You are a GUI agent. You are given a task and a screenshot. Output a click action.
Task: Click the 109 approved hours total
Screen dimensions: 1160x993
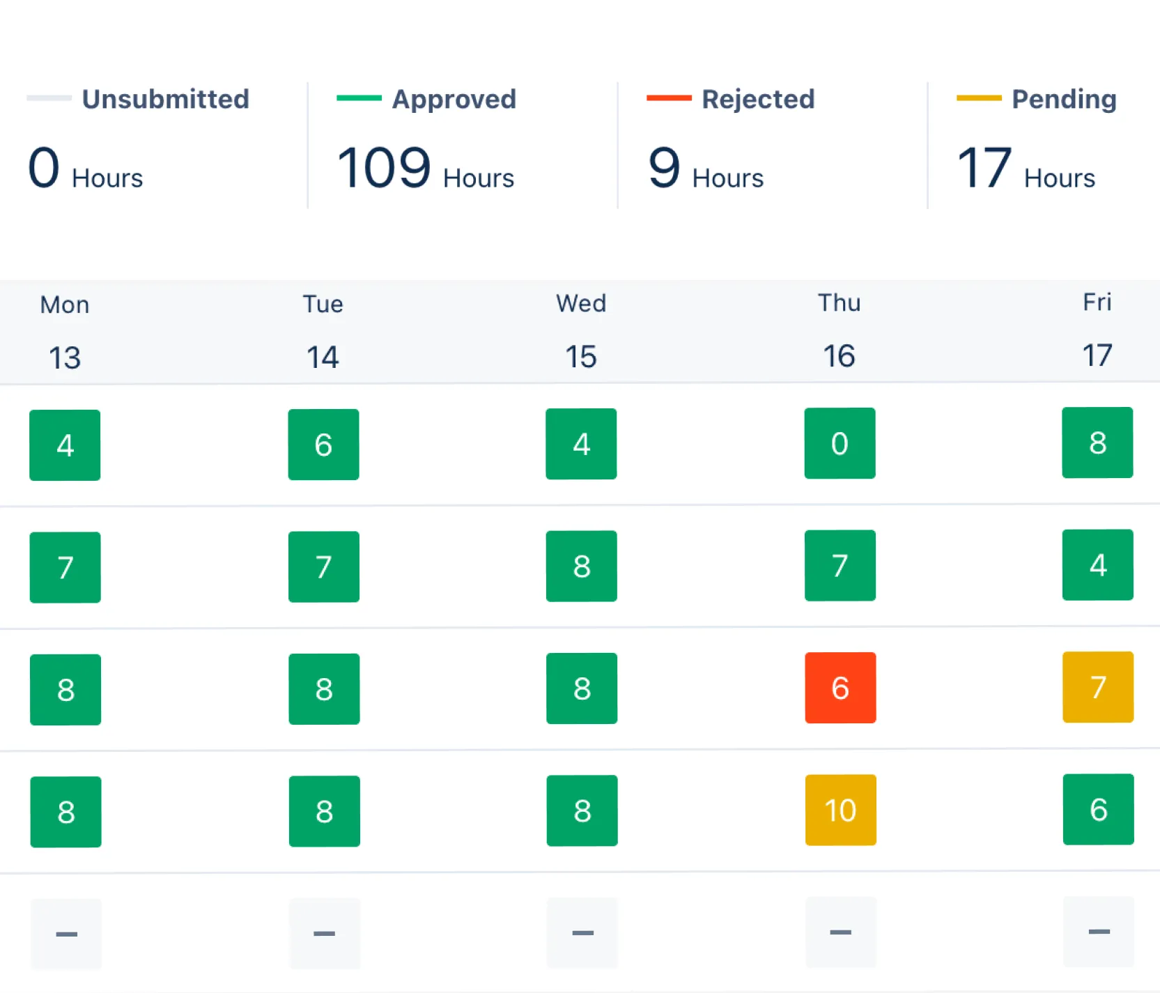click(425, 168)
